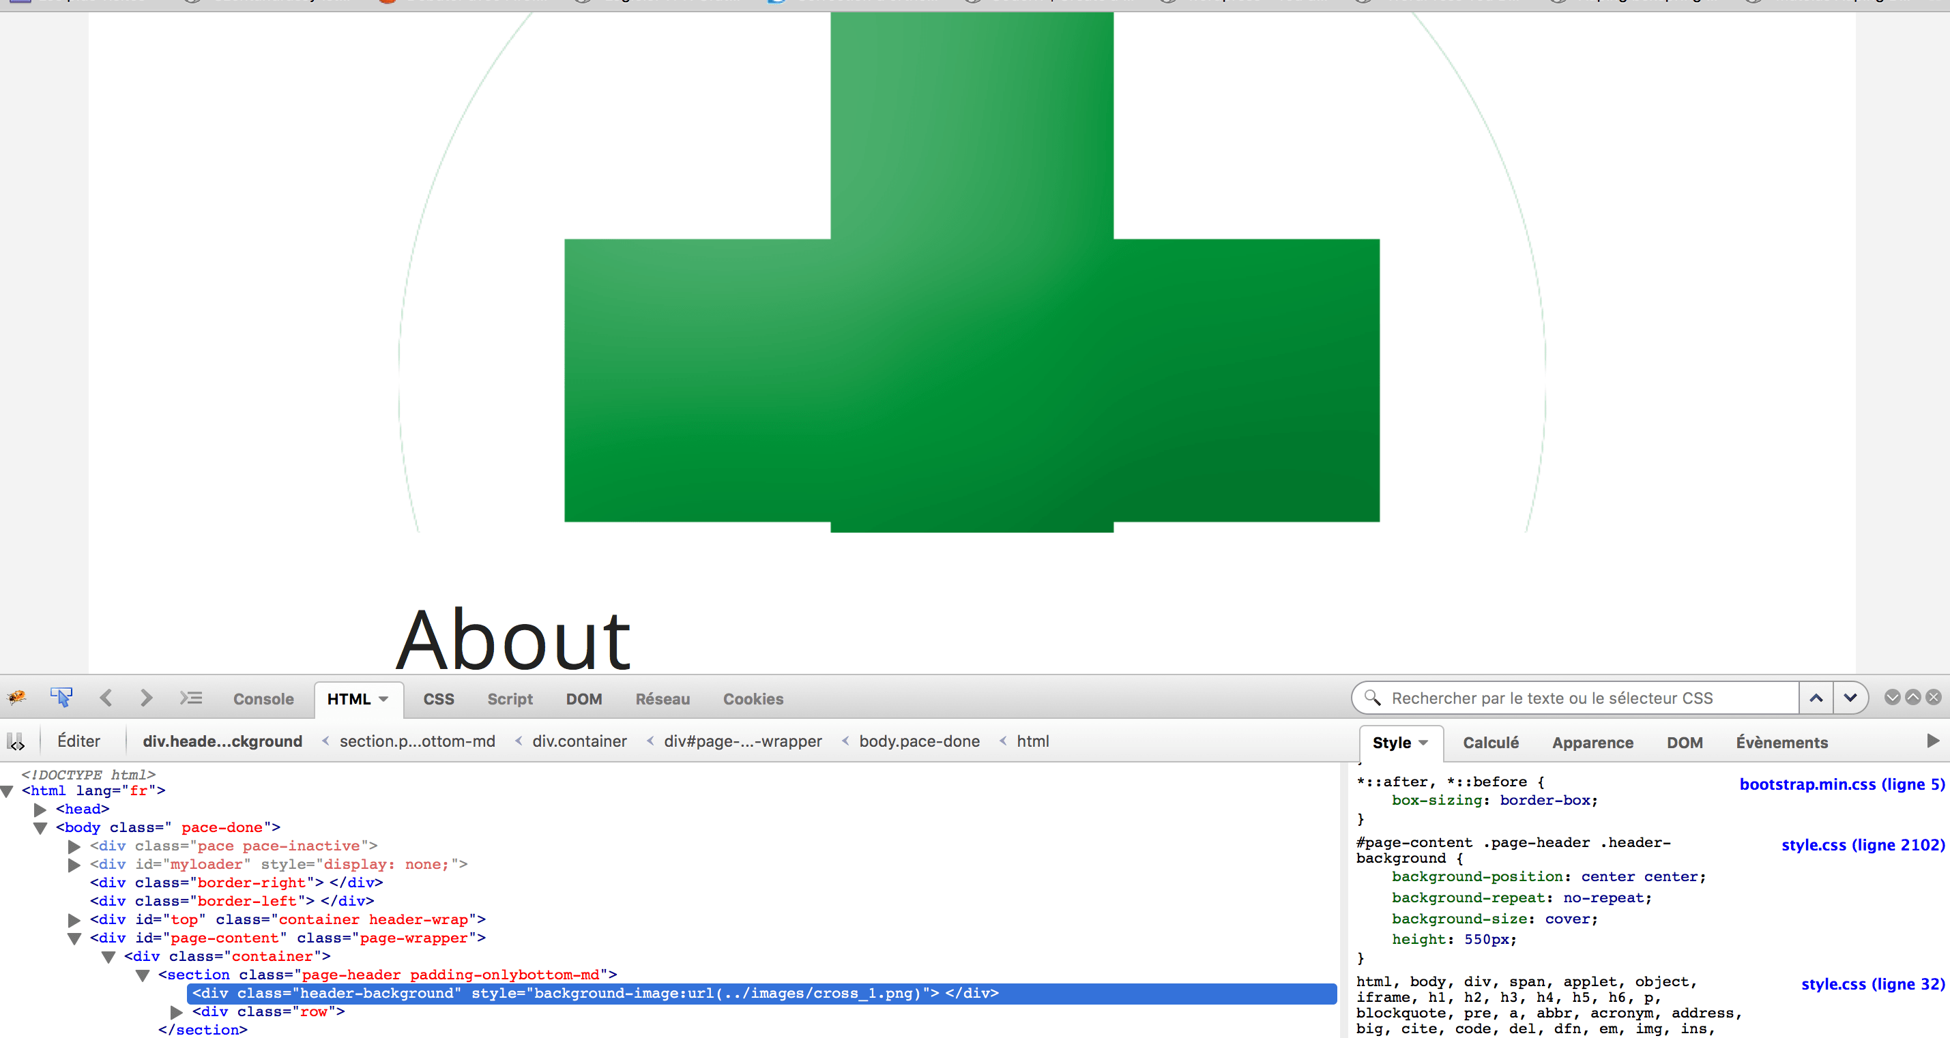The image size is (1950, 1038).
Task: Switch to the Console tab
Action: (x=263, y=699)
